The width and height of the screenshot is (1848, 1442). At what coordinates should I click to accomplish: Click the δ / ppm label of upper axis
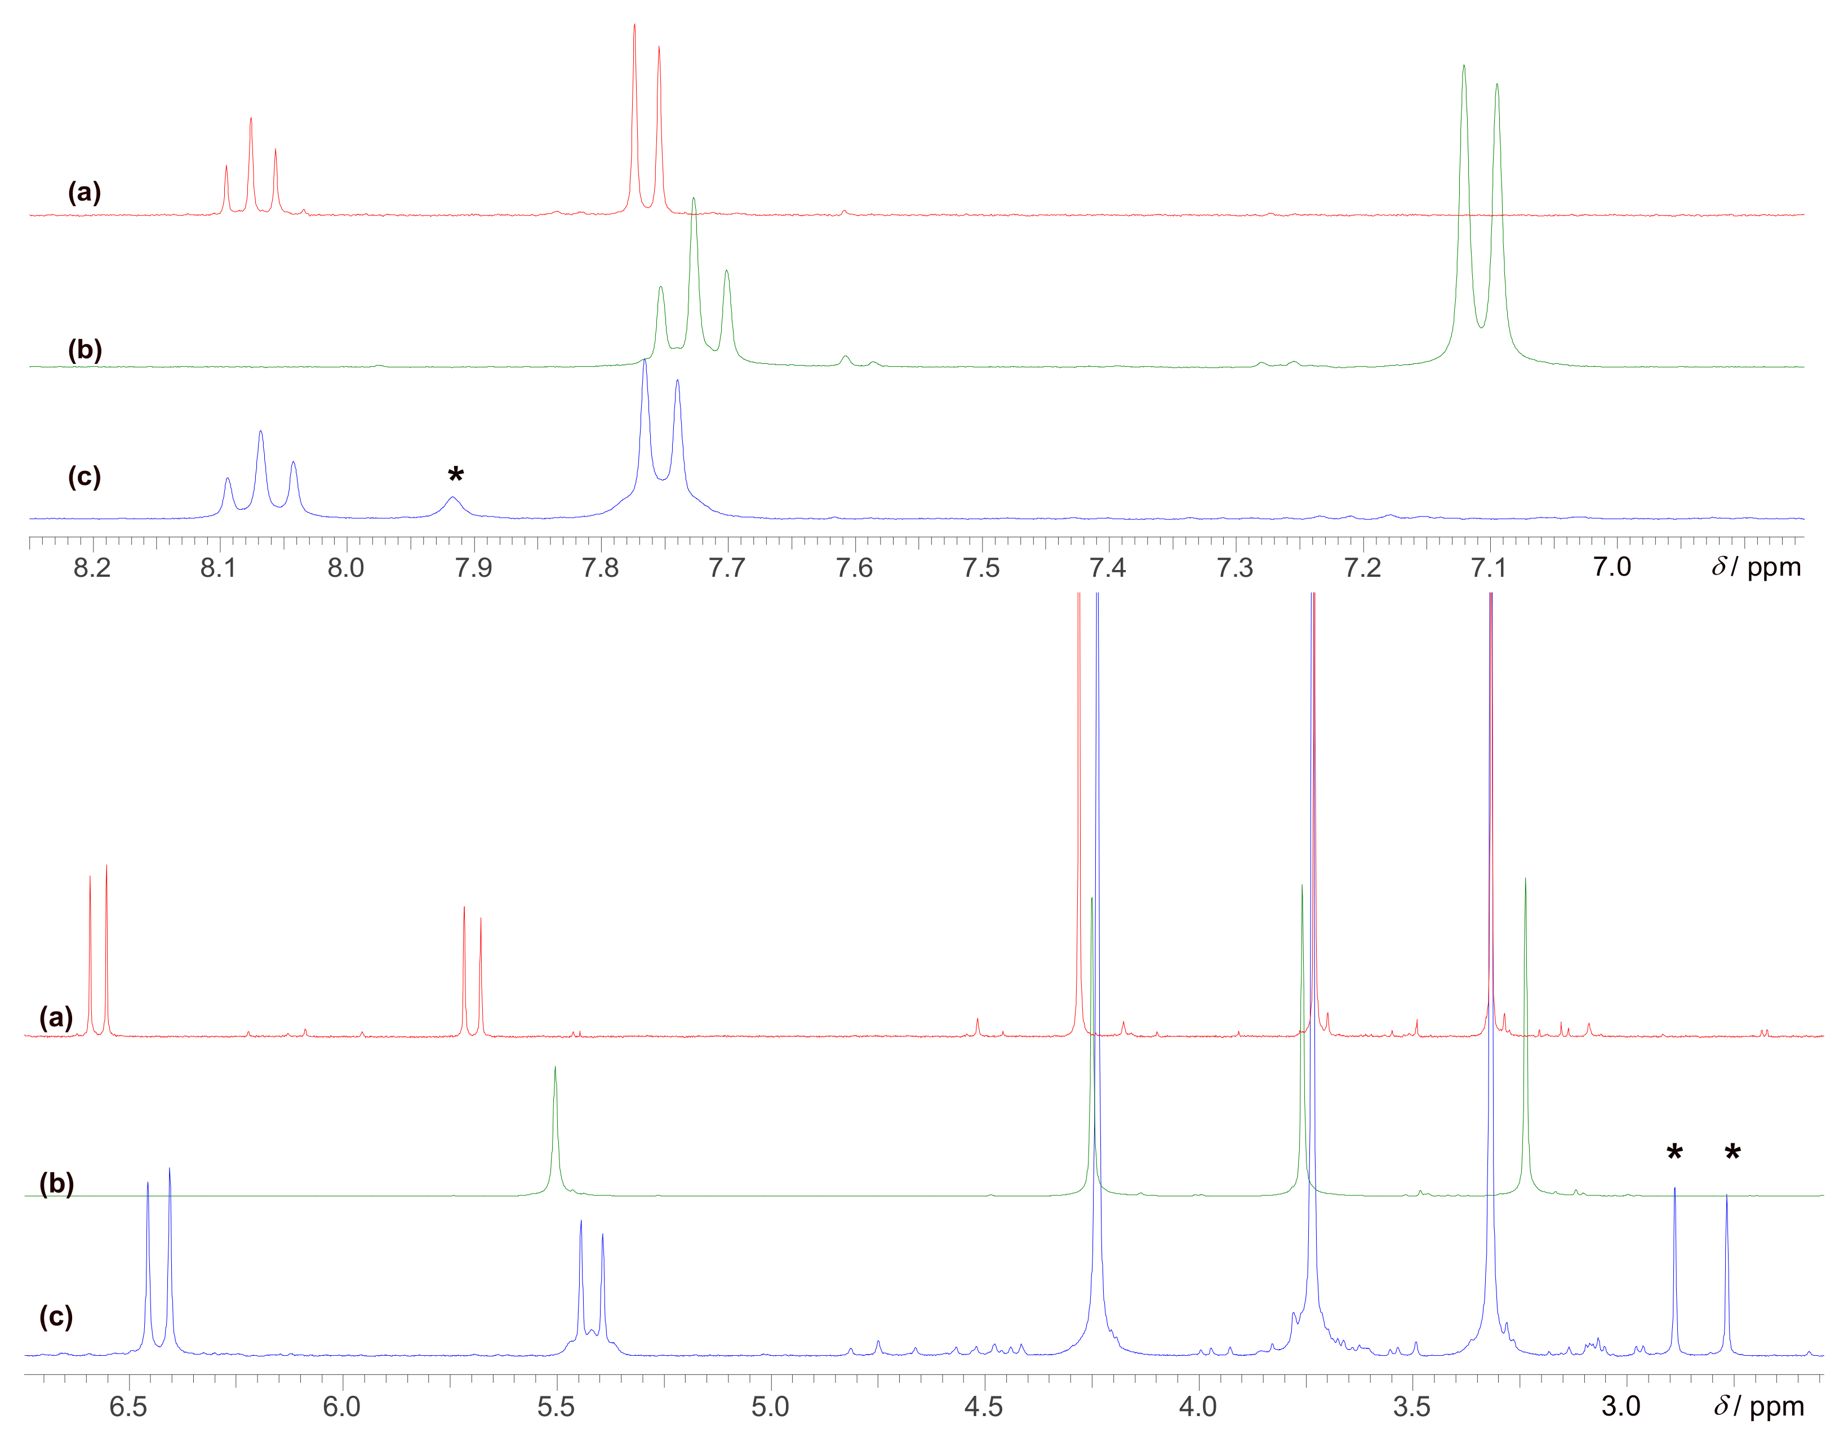(1757, 567)
